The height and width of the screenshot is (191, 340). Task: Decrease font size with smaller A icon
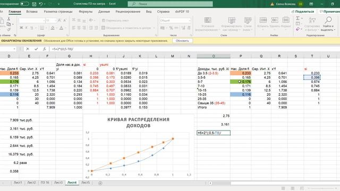tap(65, 20)
